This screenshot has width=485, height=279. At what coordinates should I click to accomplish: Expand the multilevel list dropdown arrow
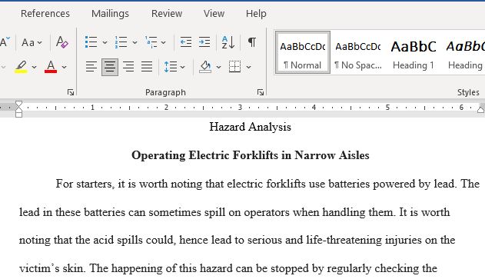[164, 42]
